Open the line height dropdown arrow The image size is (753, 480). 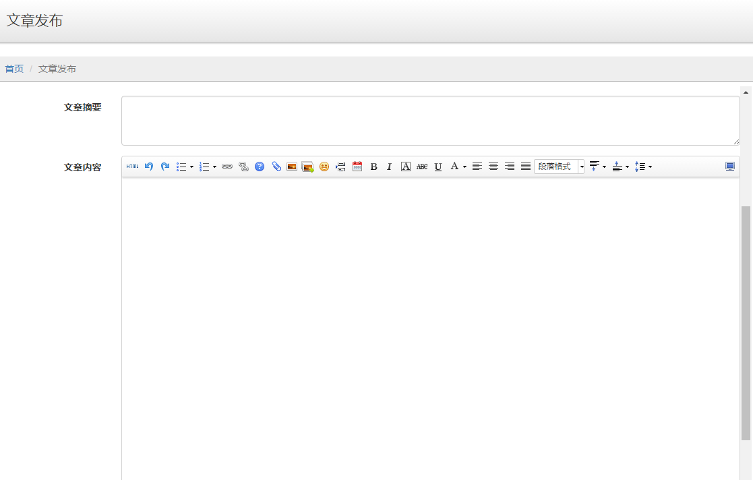click(x=651, y=167)
